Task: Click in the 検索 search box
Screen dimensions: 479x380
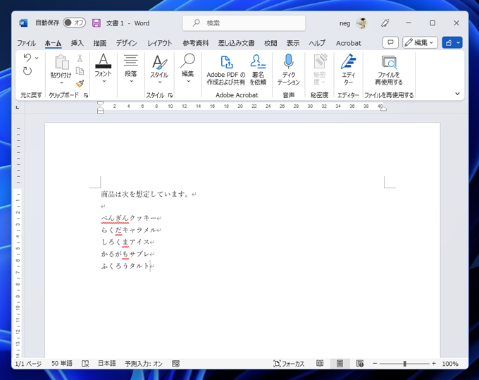Action: click(x=244, y=23)
